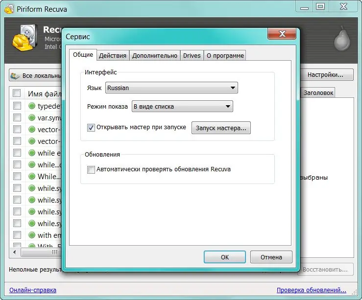Select the Общие tab
Image resolution: width=362 pixels, height=300 pixels.
coord(83,55)
